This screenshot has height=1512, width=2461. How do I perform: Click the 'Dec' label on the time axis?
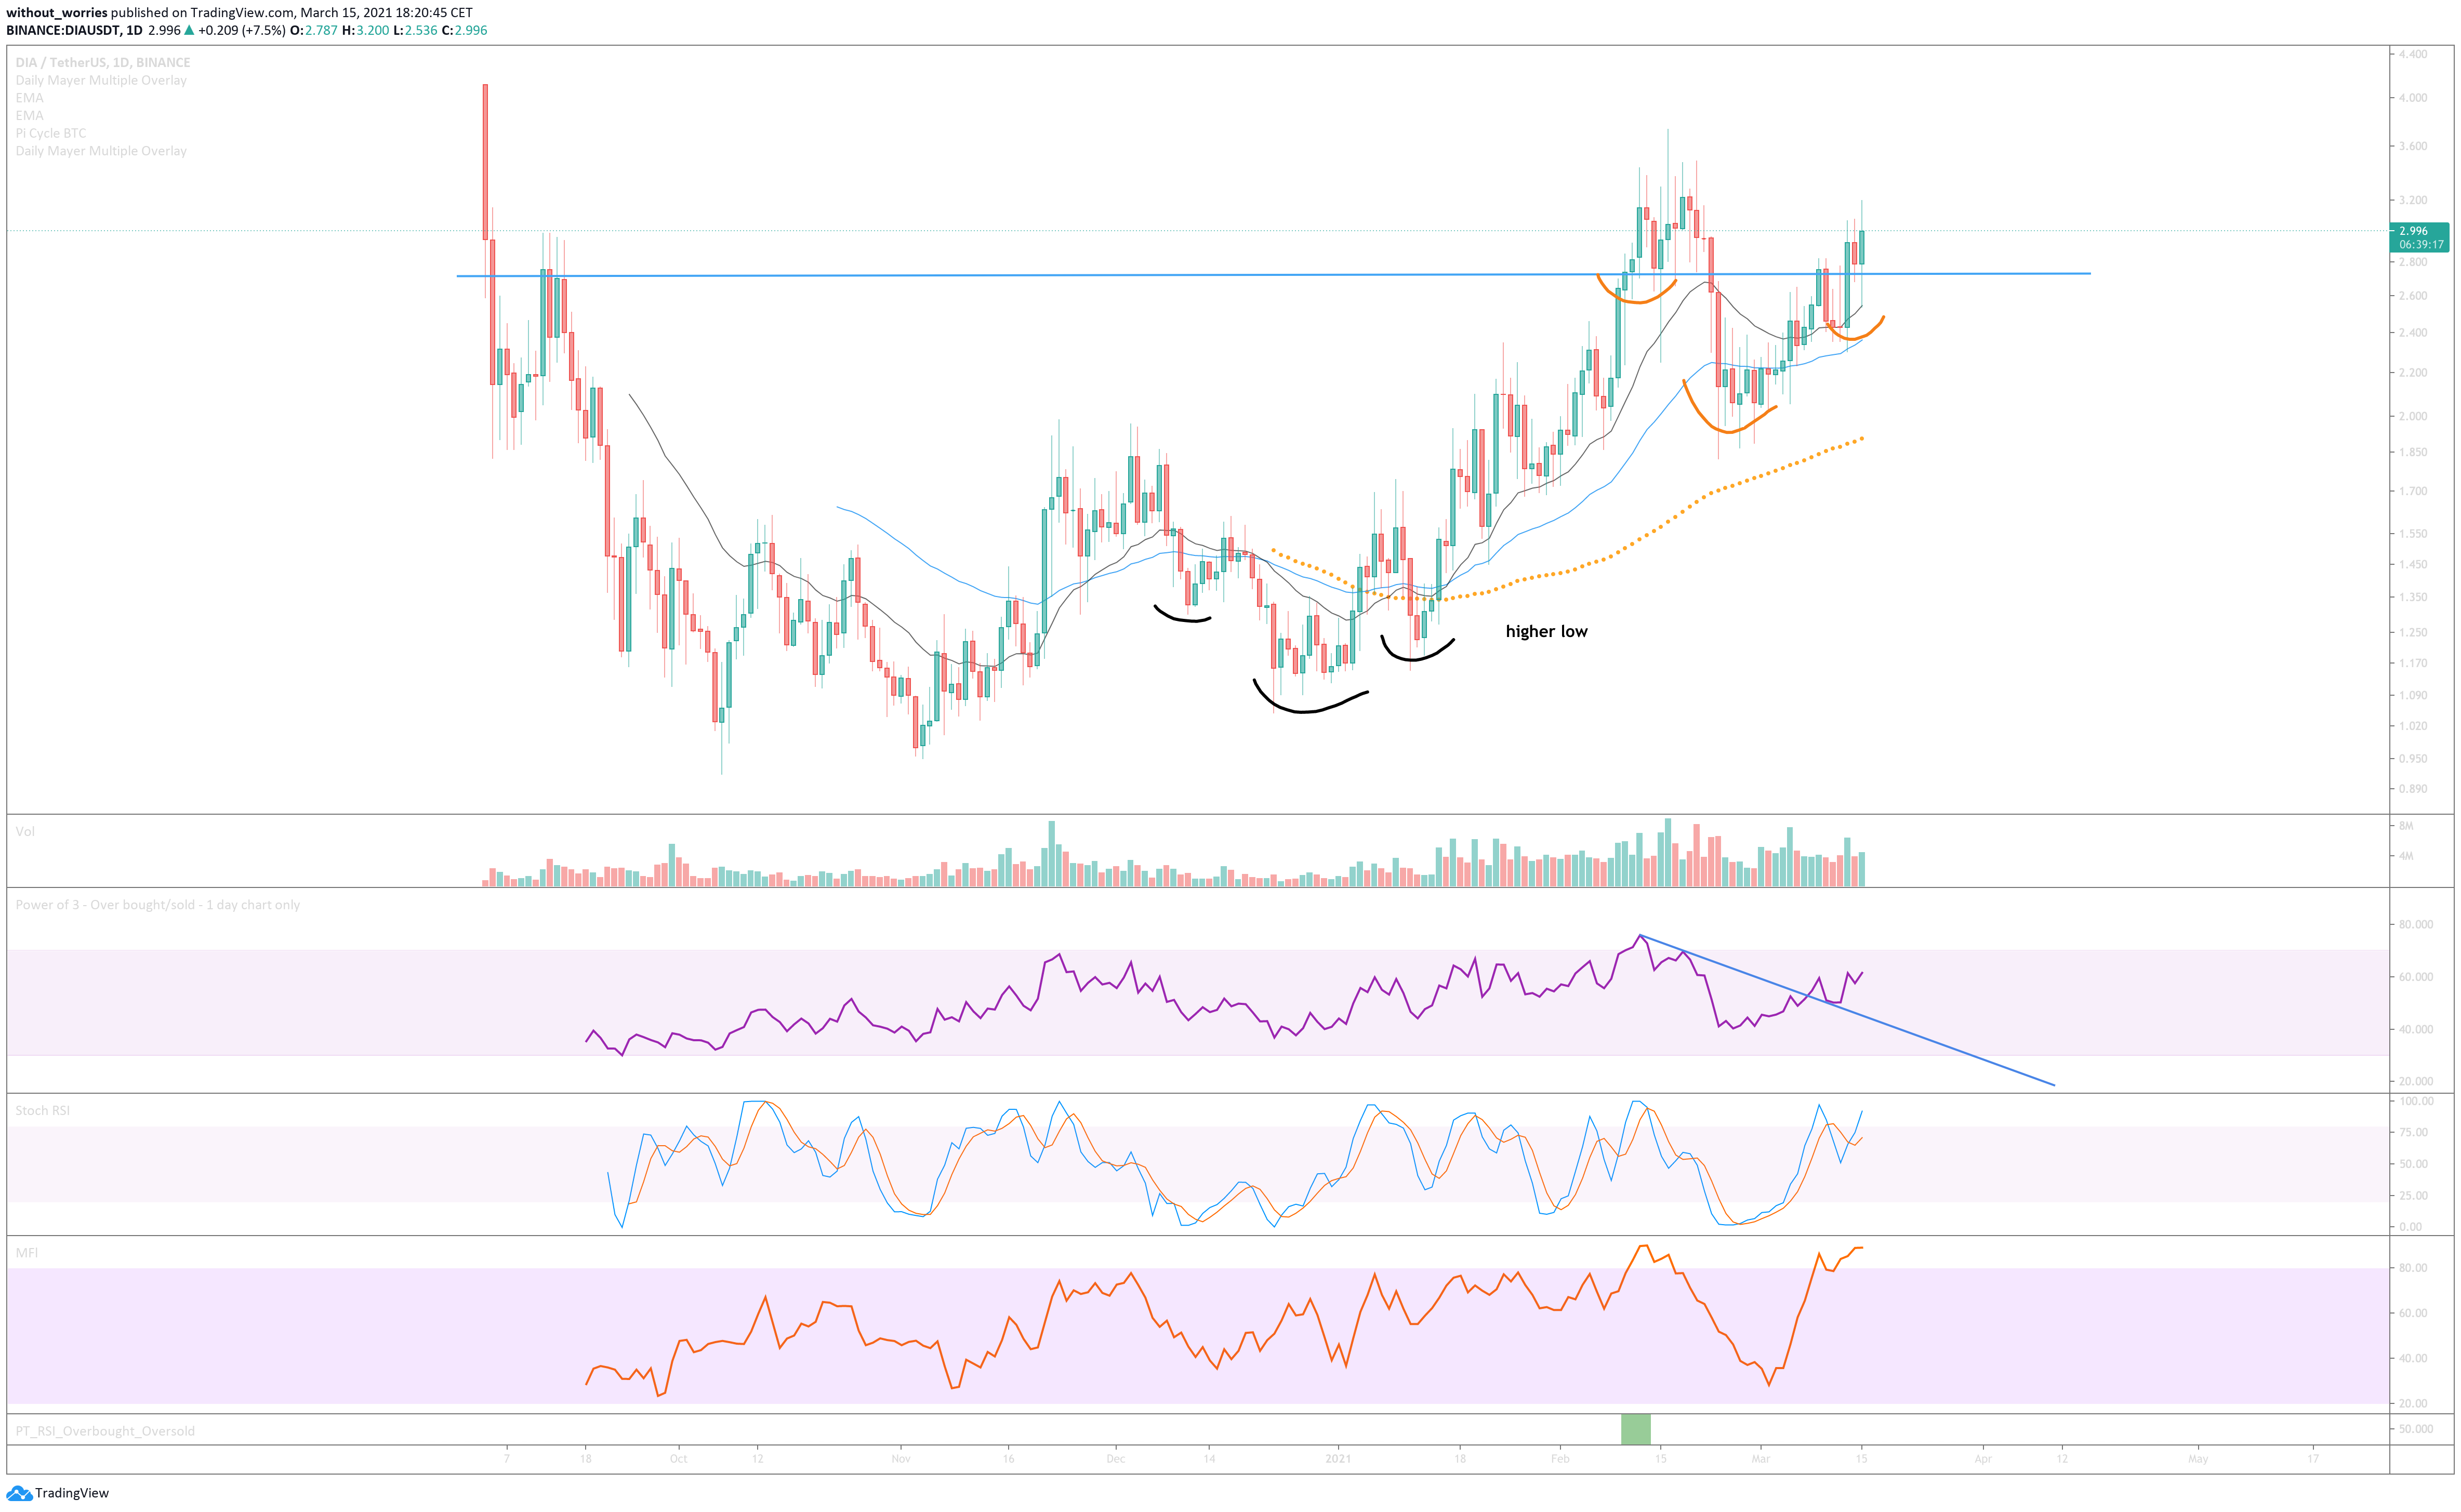coord(1116,1459)
